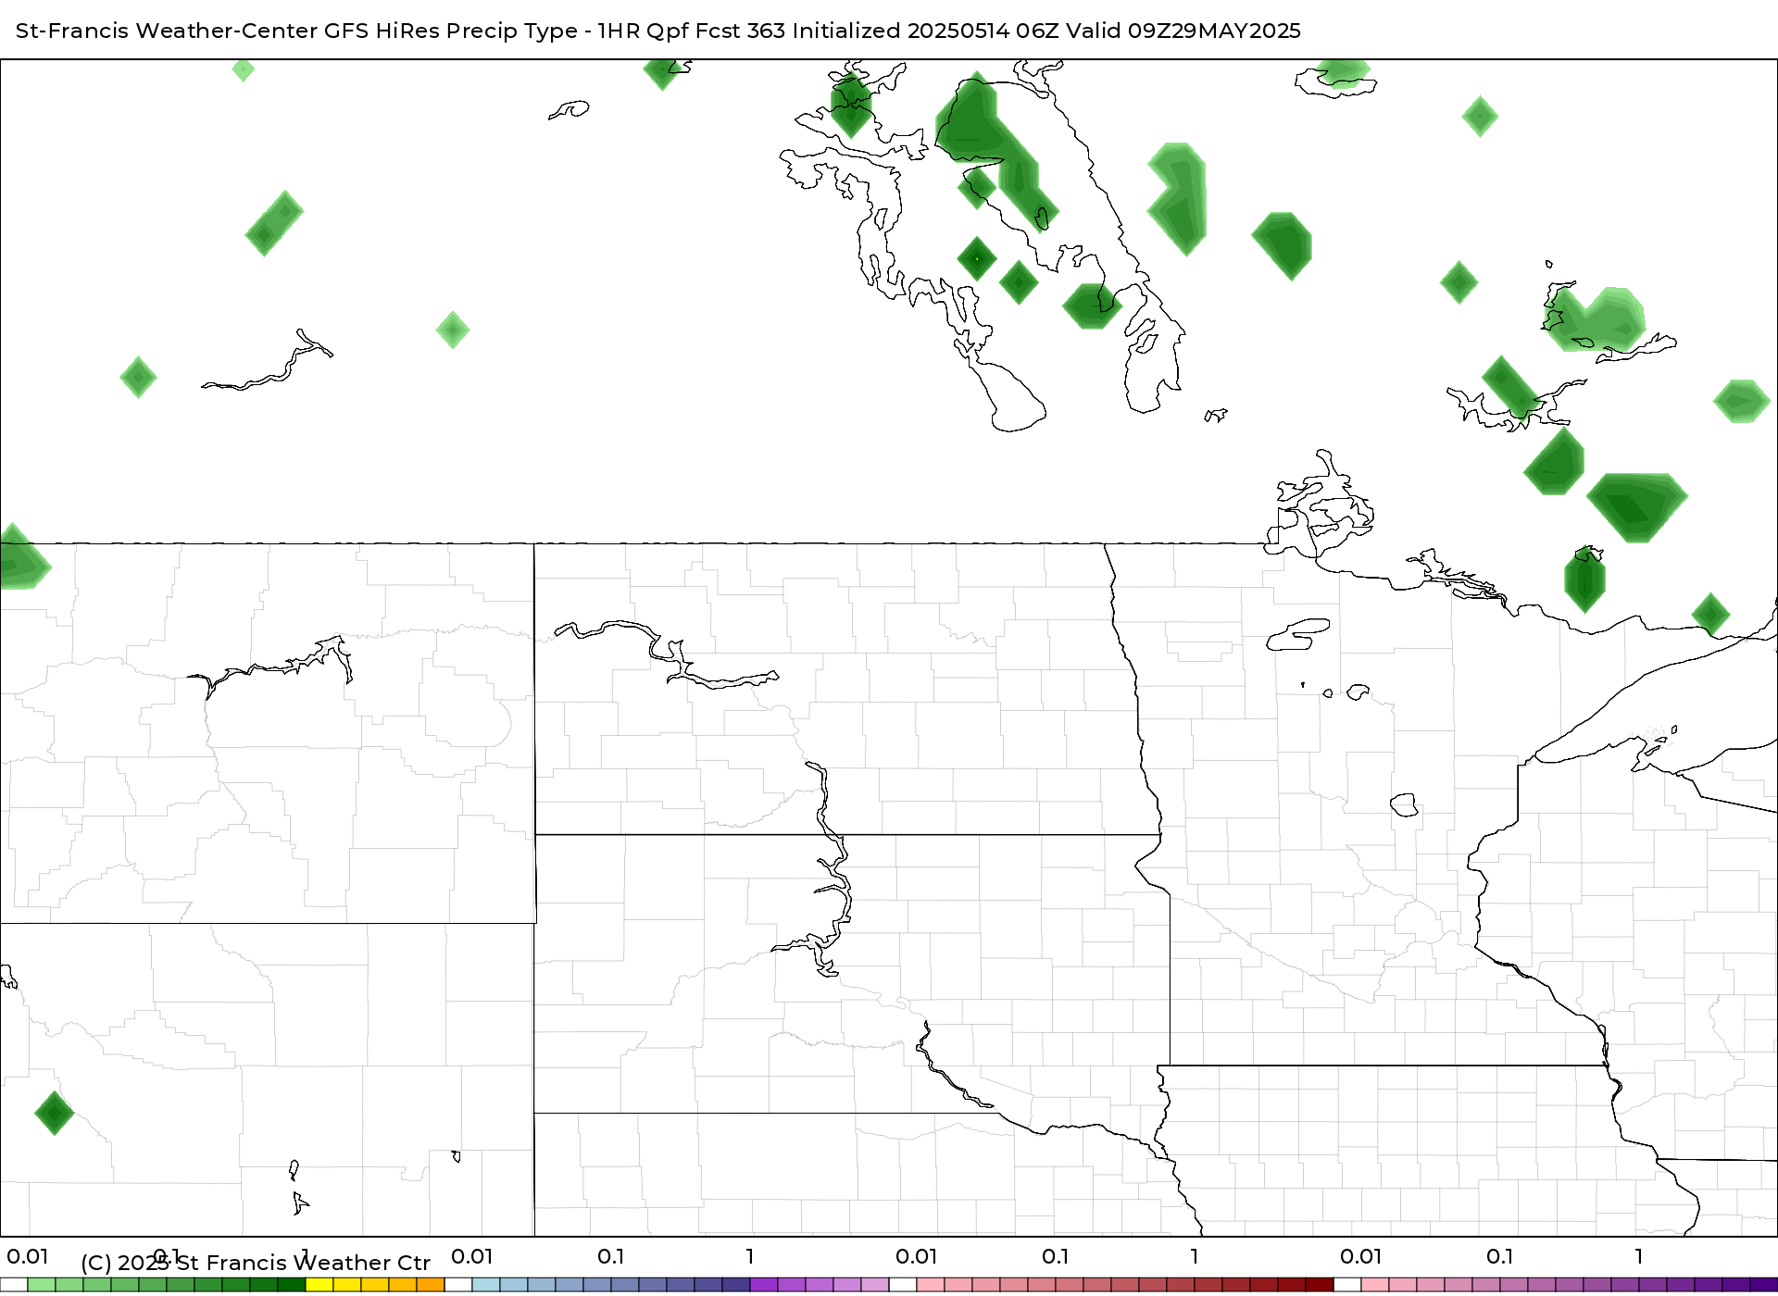Pick the bright yellow legend swatch
Viewport: 1778px width, 1296px height.
point(319,1285)
